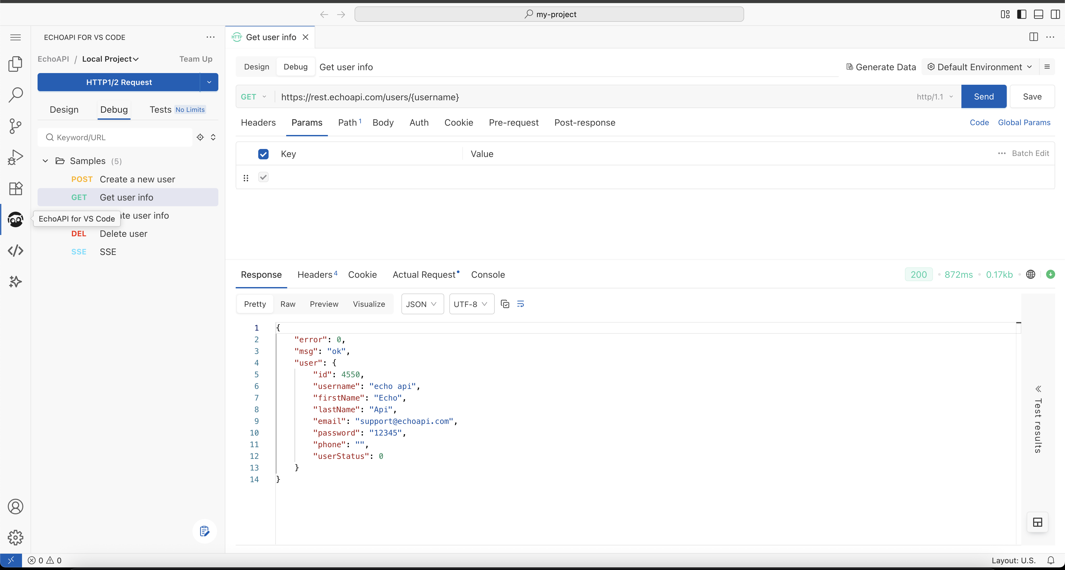The width and height of the screenshot is (1065, 570).
Task: Toggle the bottom Panel
Action: (1039, 14)
